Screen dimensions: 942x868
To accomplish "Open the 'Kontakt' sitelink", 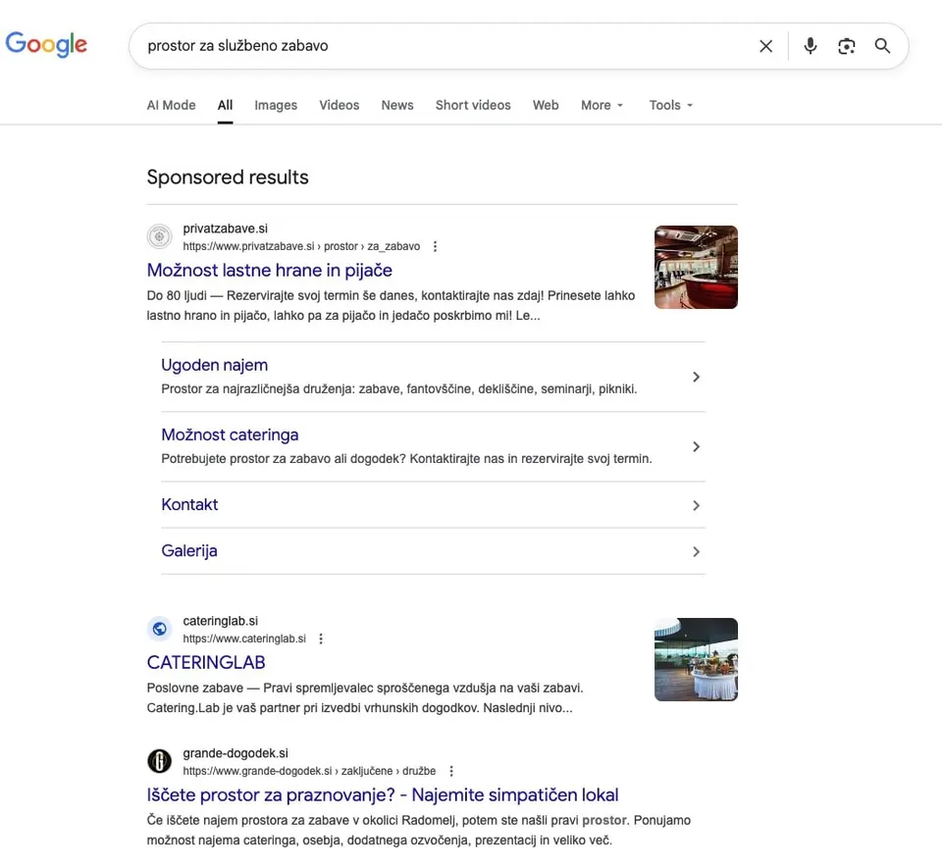I will [189, 504].
